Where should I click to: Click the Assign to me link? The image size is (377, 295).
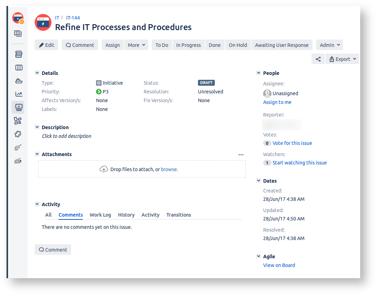pyautogui.click(x=277, y=102)
